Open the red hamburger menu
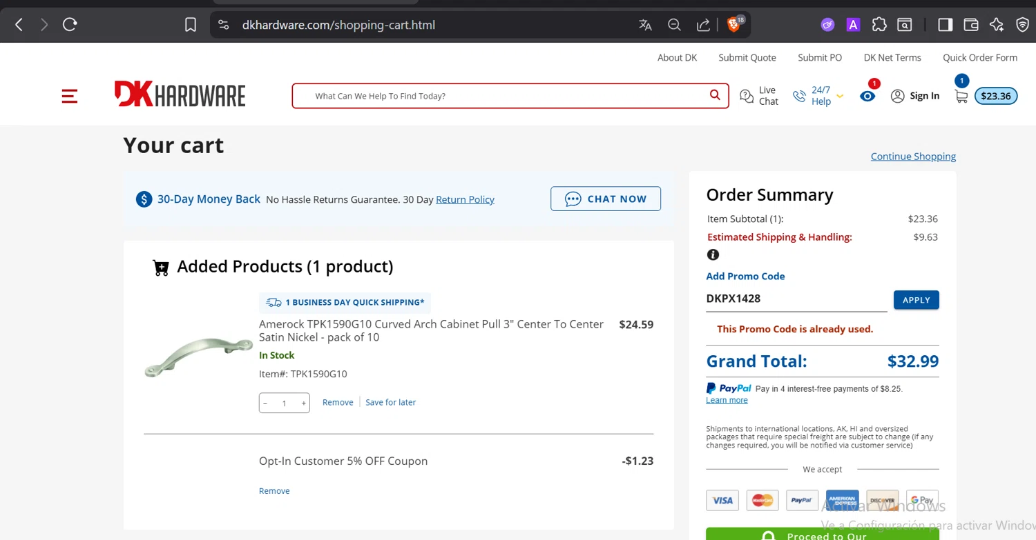This screenshot has width=1036, height=540. tap(70, 96)
